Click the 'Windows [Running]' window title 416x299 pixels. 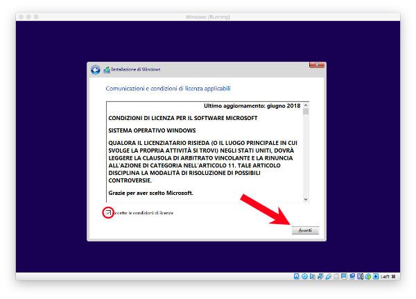pos(208,17)
